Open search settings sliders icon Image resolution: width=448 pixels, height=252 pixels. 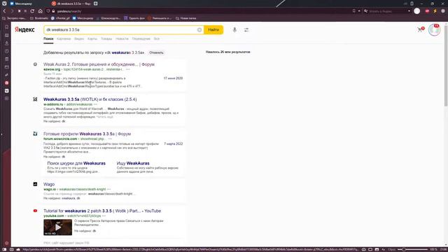click(x=246, y=29)
